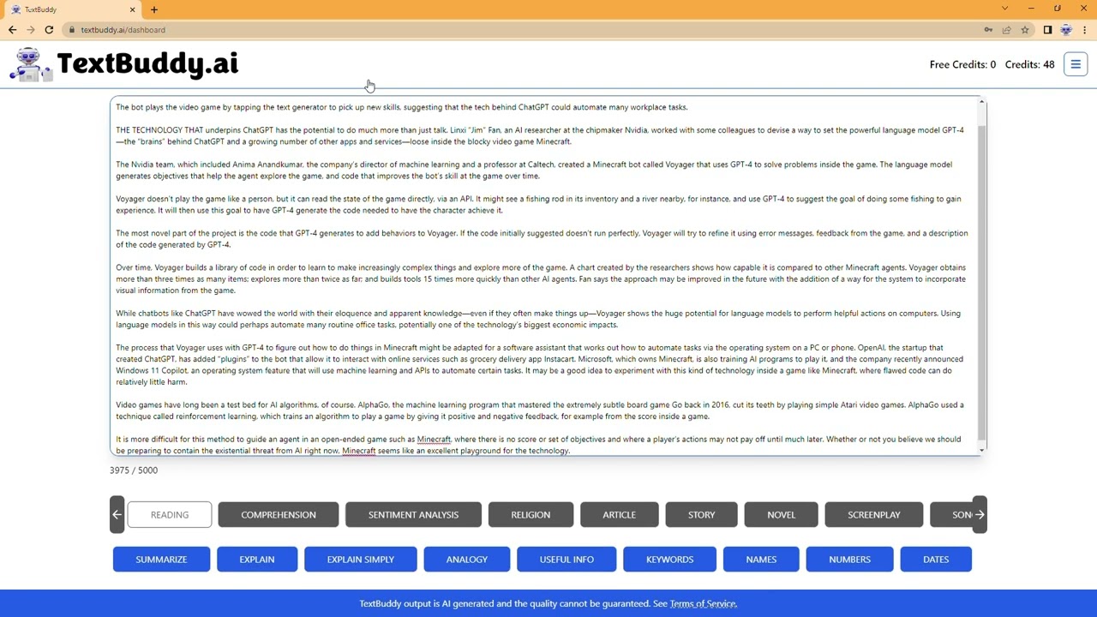Select the RELIGION category tab
This screenshot has width=1097, height=617.
(531, 514)
